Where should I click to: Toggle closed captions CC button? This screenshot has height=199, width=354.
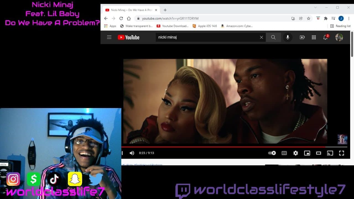pyautogui.click(x=284, y=153)
